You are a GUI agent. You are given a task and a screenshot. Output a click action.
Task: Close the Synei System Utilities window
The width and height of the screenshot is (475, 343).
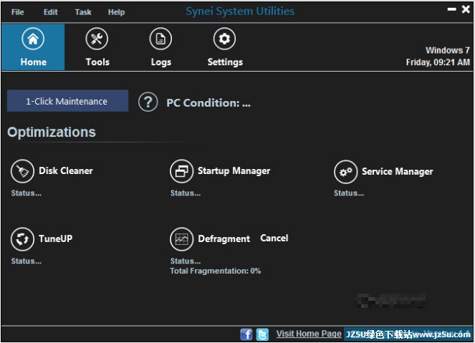[466, 9]
